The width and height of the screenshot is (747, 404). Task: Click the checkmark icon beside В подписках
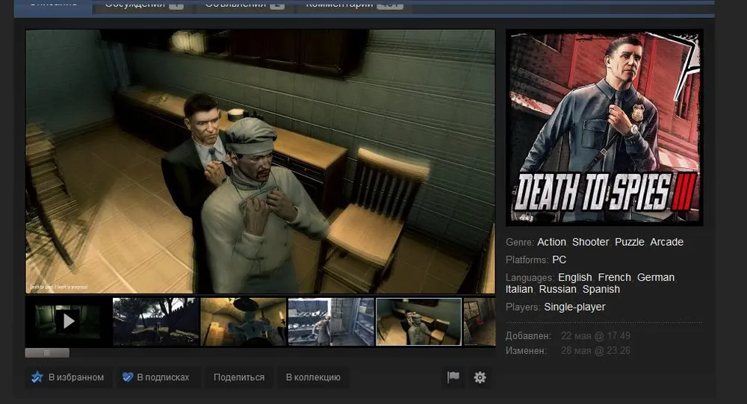pos(128,377)
